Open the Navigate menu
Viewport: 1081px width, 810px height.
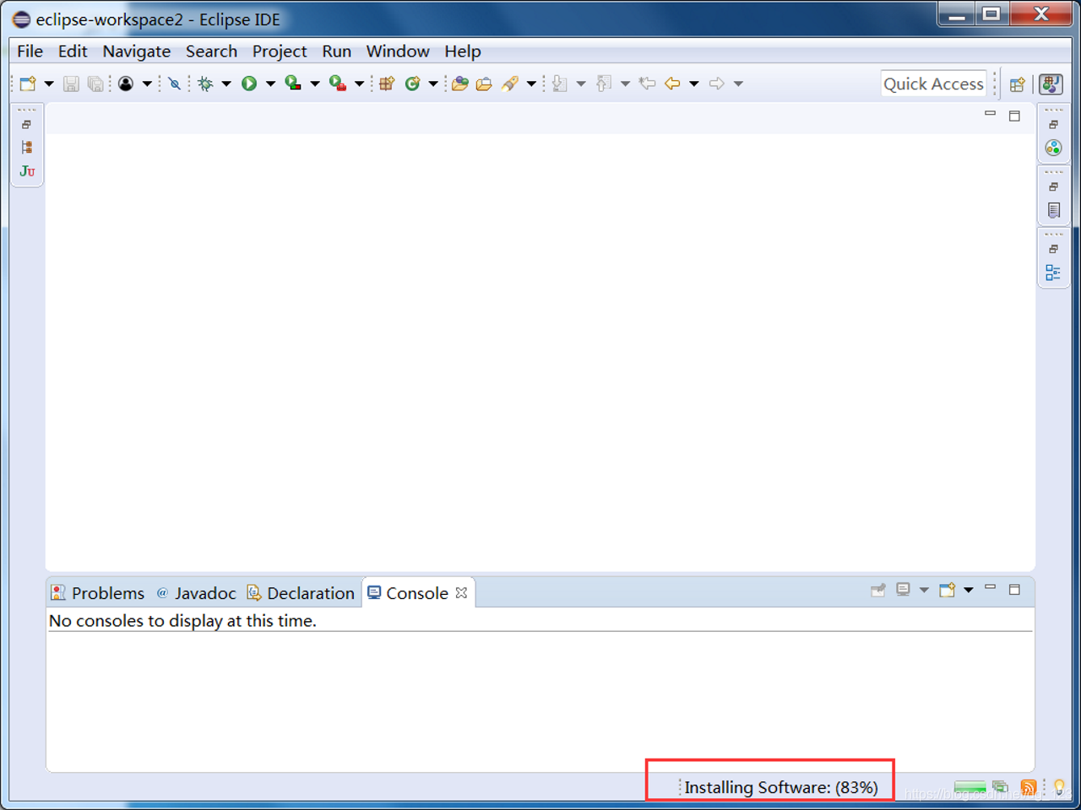pyautogui.click(x=137, y=51)
